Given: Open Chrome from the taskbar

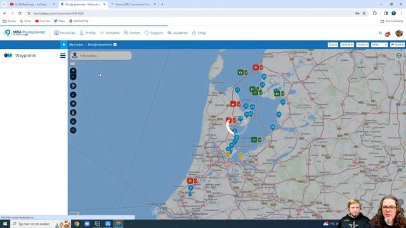Looking at the screenshot, I should (77, 224).
